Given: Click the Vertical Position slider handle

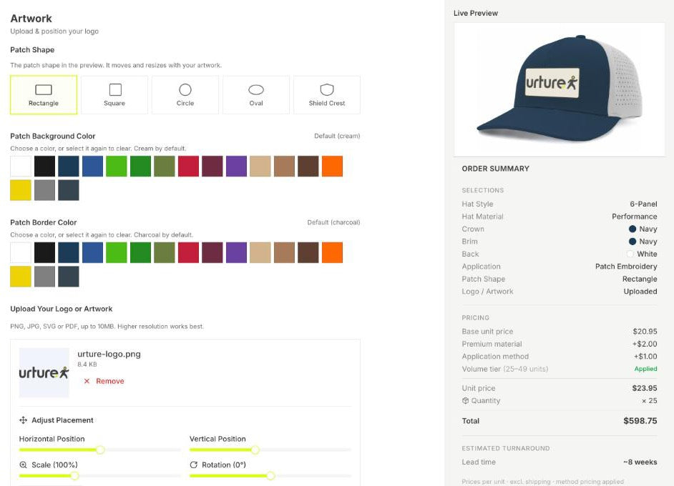Looking at the screenshot, I should pyautogui.click(x=255, y=450).
